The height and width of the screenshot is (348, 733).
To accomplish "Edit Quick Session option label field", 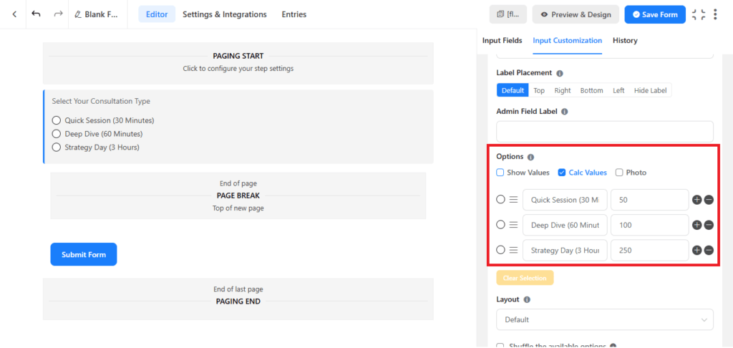I will click(565, 200).
